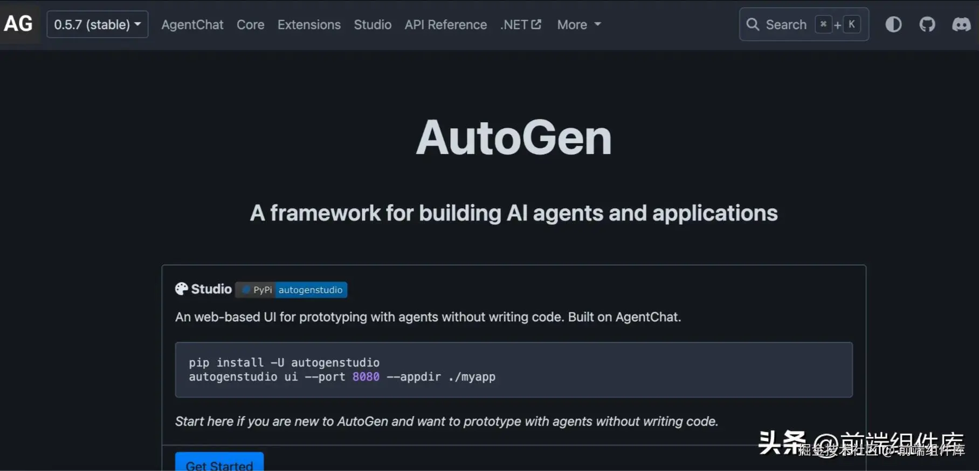Open the 0.5.7 (stable) version dropdown
This screenshot has width=979, height=471.
(98, 24)
